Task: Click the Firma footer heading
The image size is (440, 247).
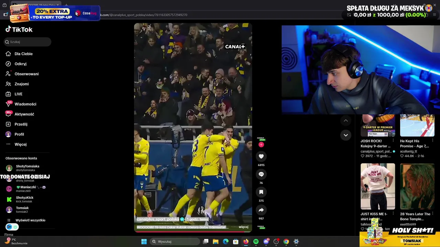Action: coord(9,235)
